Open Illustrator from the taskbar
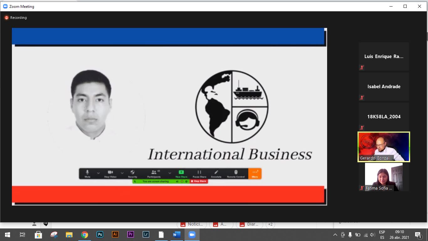The height and width of the screenshot is (241, 428). [x=115, y=234]
